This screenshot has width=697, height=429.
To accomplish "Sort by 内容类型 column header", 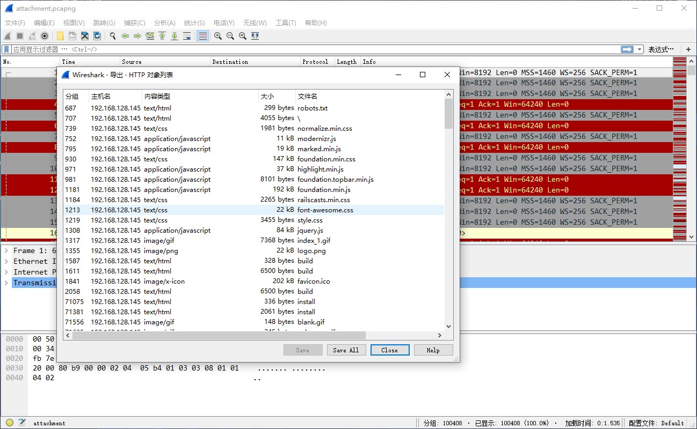I will (x=200, y=97).
